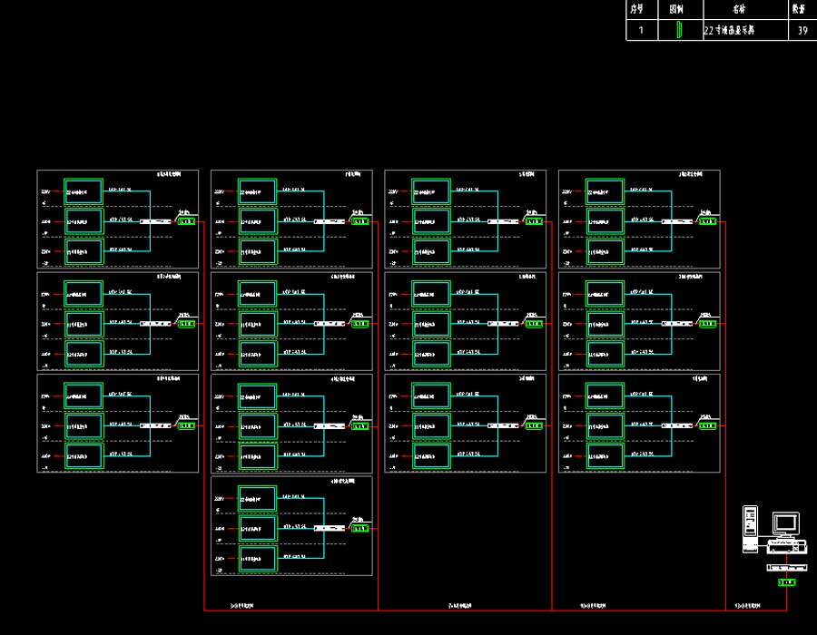Select bottom display box in the lowest second-column panel

point(257,559)
